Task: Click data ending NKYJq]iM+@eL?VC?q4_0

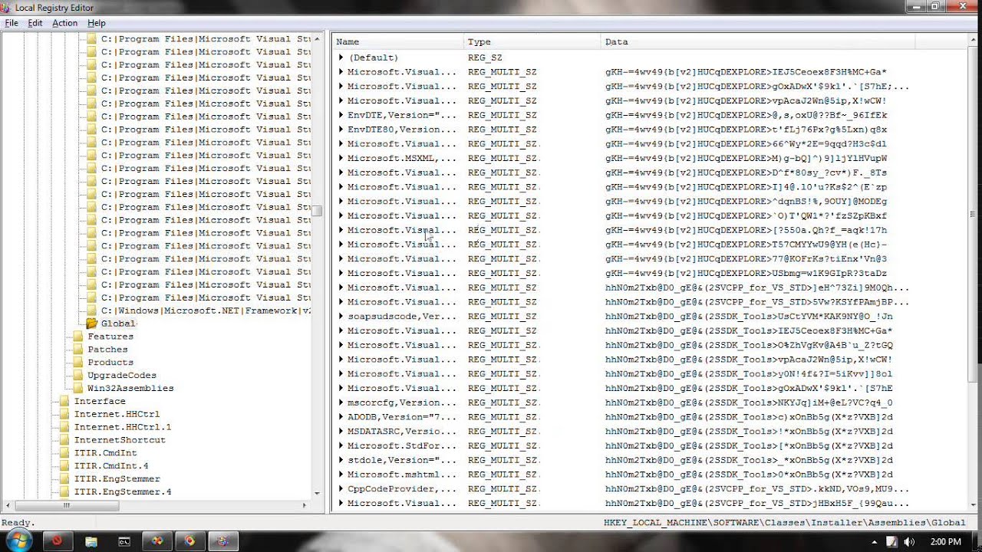Action: [x=749, y=402]
